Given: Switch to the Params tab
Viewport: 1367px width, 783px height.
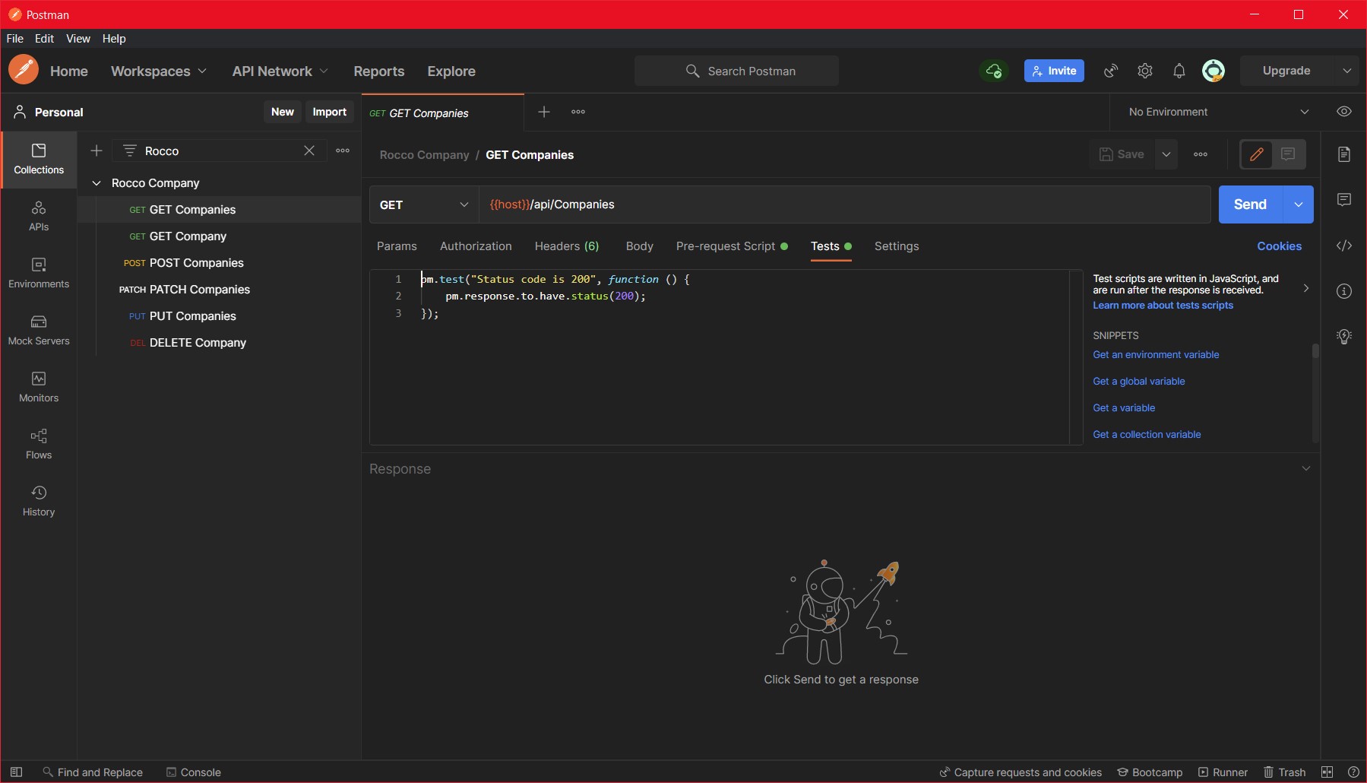Looking at the screenshot, I should pos(397,246).
